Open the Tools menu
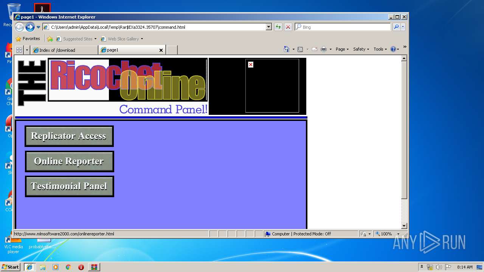 (380, 49)
